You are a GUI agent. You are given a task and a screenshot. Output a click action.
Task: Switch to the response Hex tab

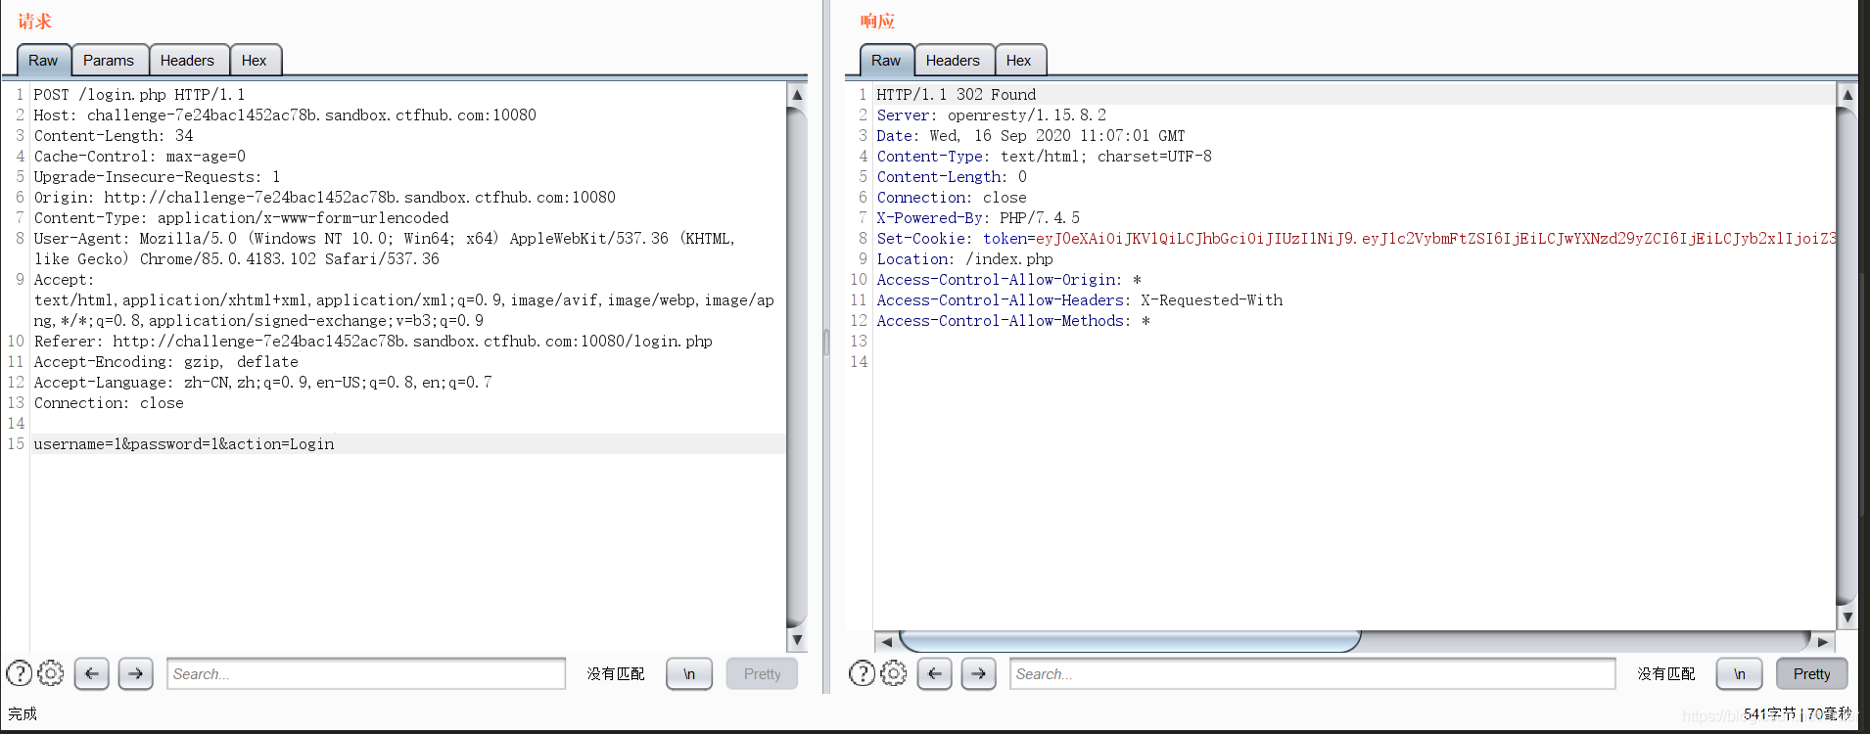point(1019,60)
